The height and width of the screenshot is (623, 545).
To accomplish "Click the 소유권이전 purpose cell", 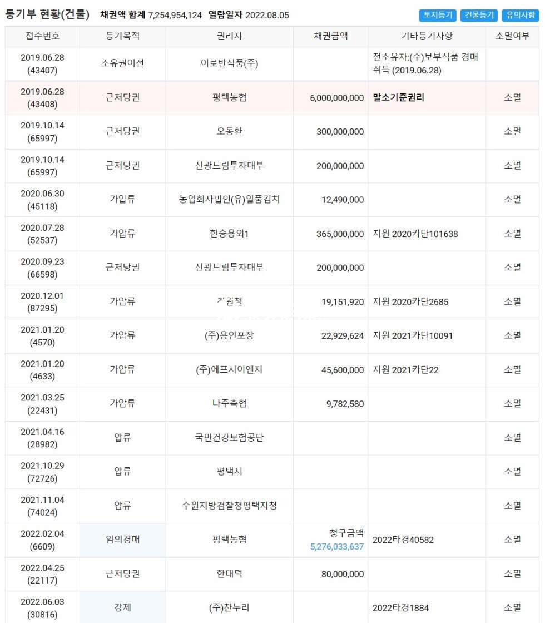I will point(122,63).
